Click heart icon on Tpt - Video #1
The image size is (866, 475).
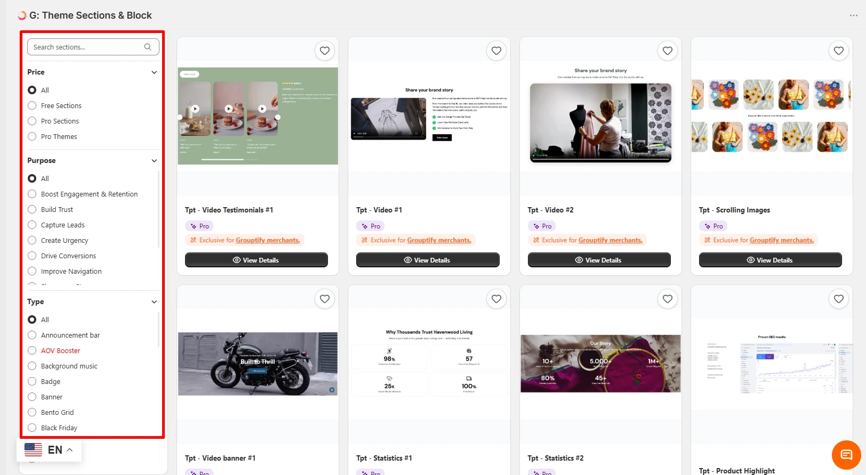(496, 51)
